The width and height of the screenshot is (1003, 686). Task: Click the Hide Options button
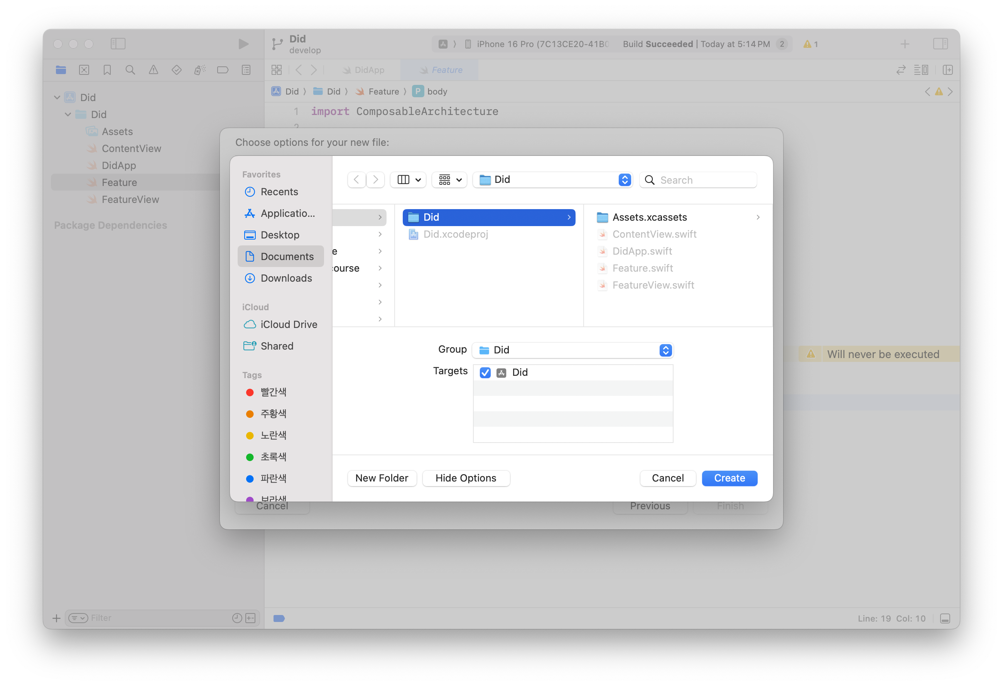click(x=466, y=478)
